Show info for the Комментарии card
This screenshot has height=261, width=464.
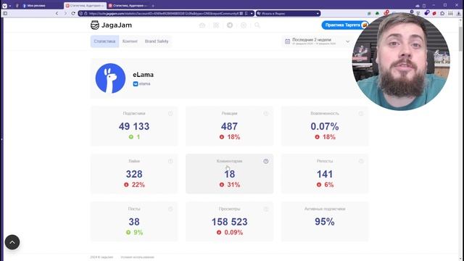point(266,161)
